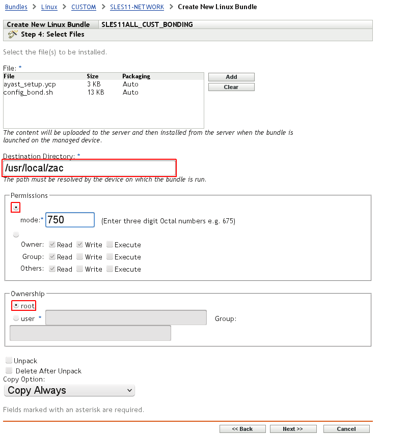409x436 pixels.
Task: Open the Copy Option dropdown
Action: point(70,390)
